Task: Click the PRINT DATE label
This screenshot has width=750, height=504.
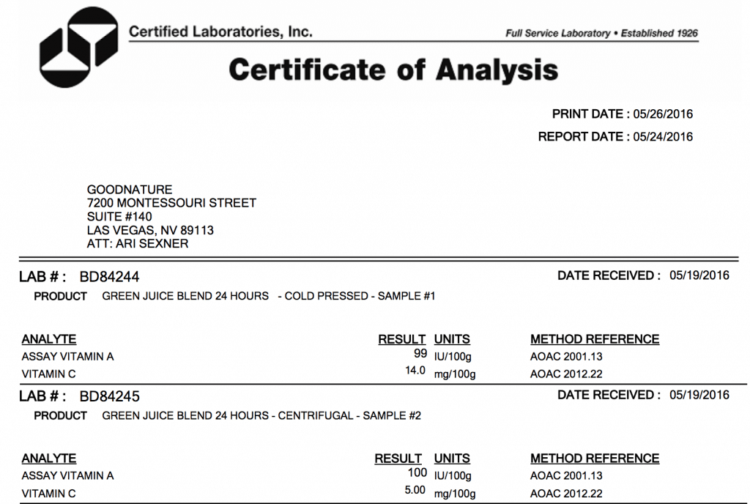Action: click(x=591, y=114)
